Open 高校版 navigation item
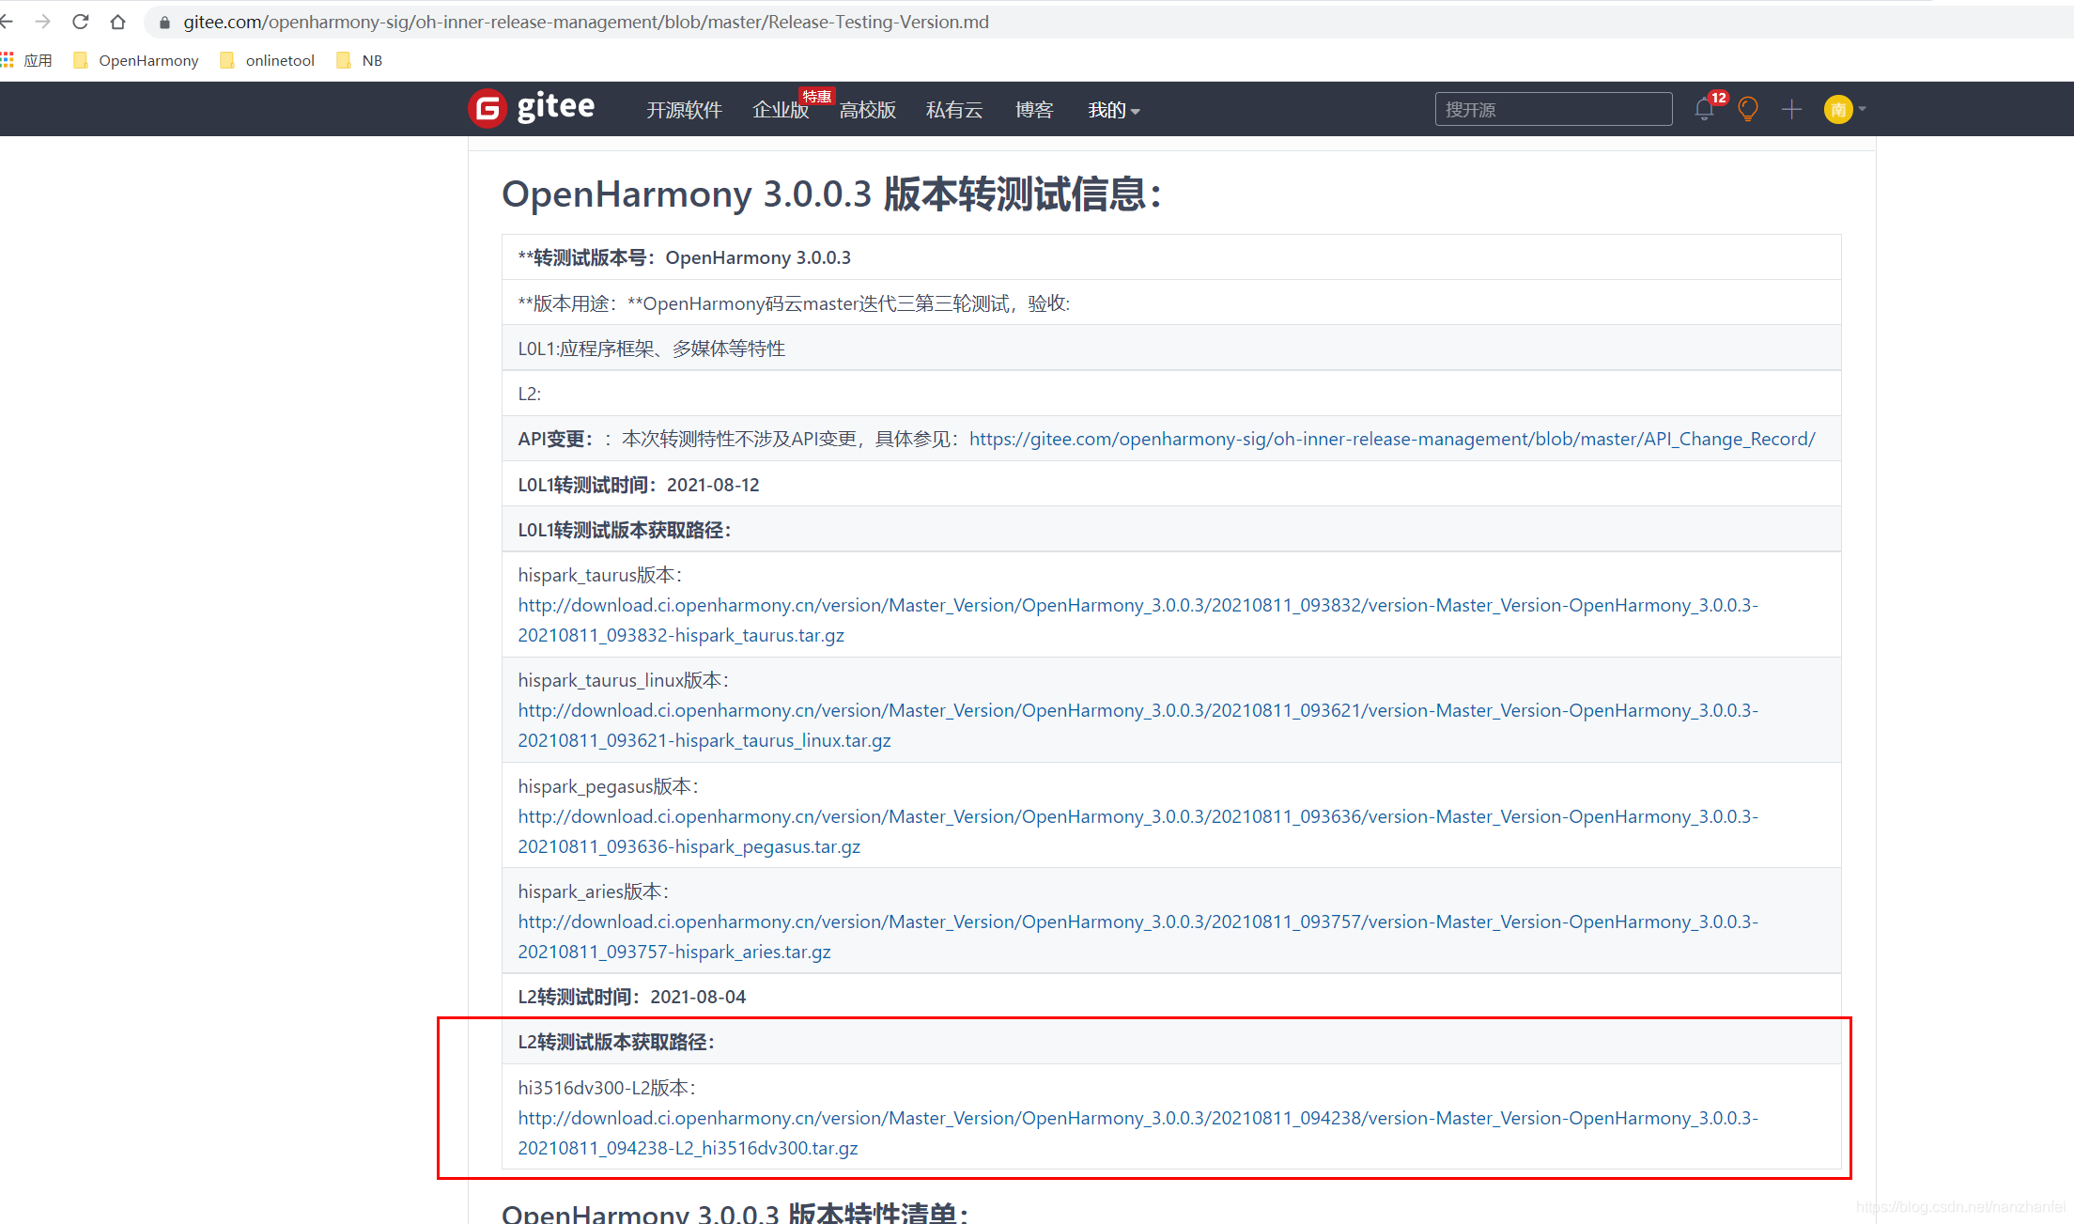The image size is (2074, 1224). tap(867, 110)
